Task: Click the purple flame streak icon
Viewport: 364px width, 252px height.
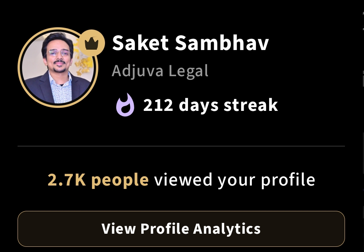Action: 125,105
